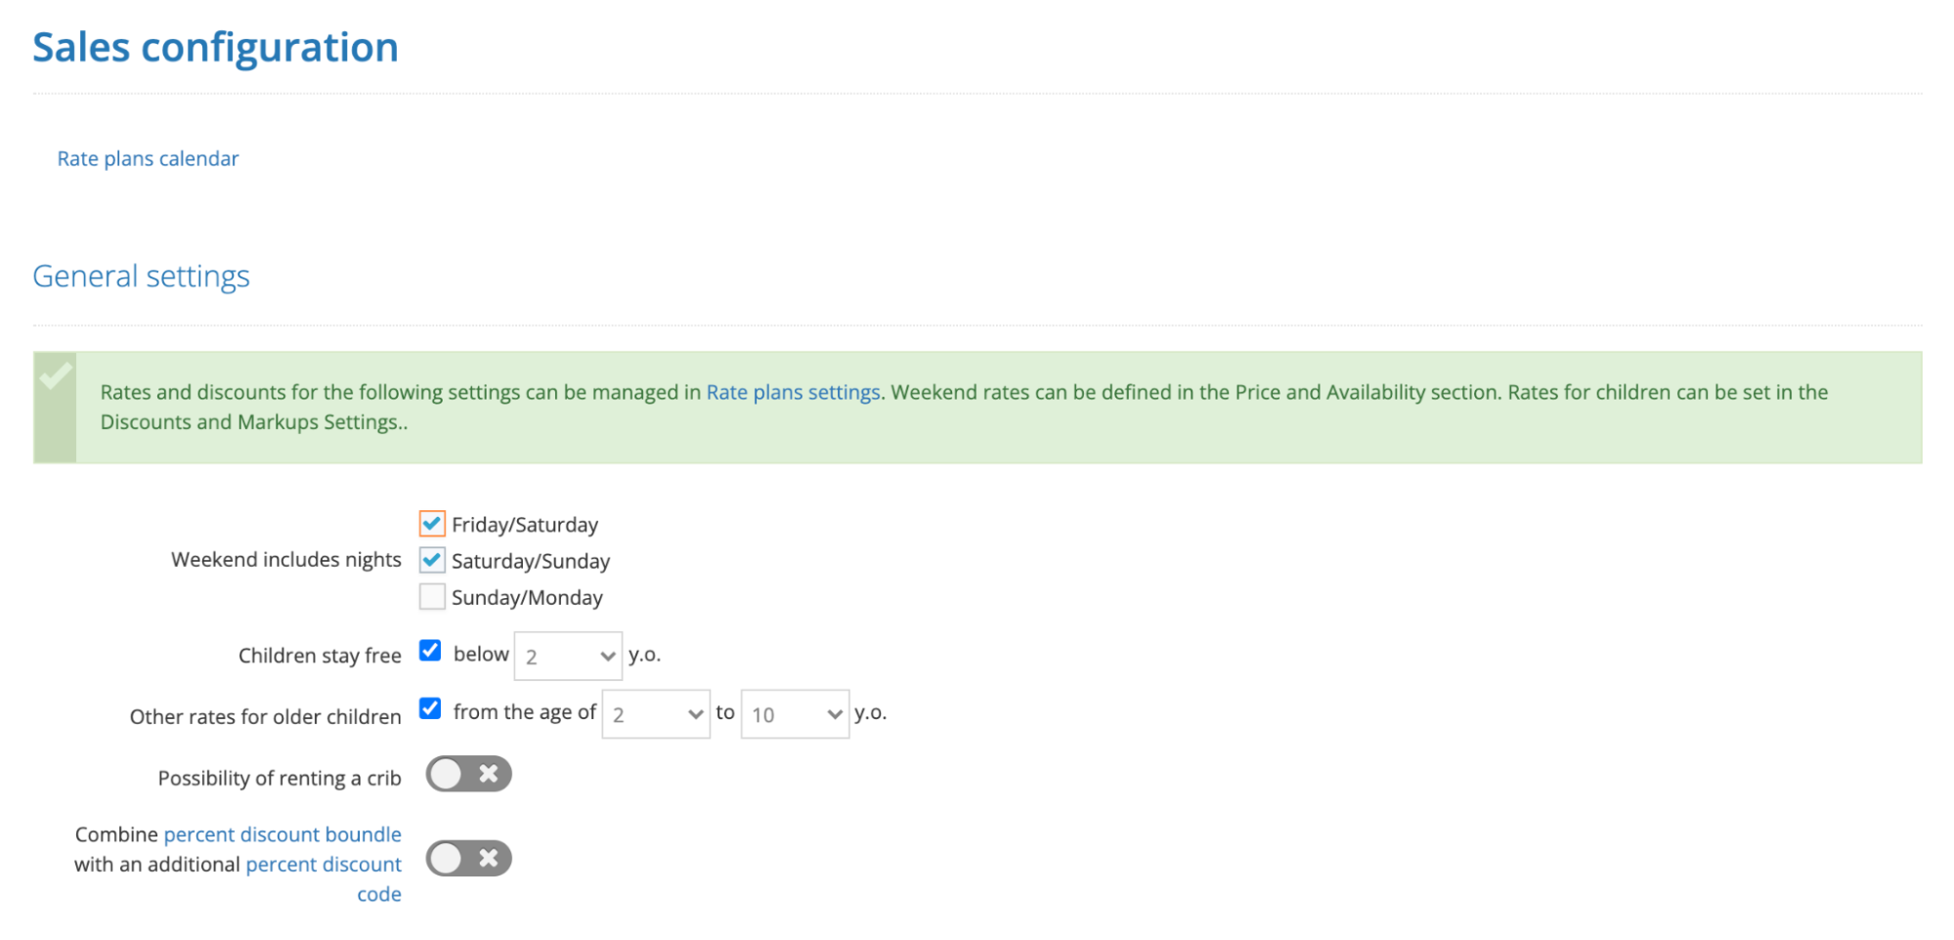Open the Rate plans settings link
This screenshot has width=1954, height=940.
click(793, 392)
